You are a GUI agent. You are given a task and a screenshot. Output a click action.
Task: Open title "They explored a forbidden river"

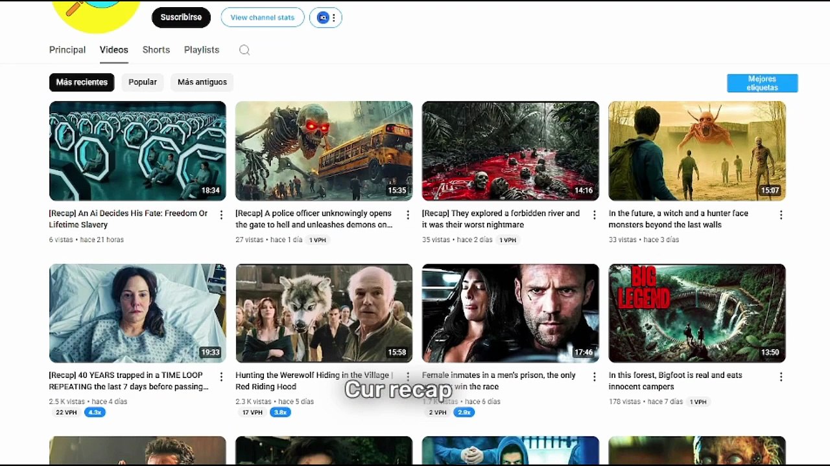point(501,219)
